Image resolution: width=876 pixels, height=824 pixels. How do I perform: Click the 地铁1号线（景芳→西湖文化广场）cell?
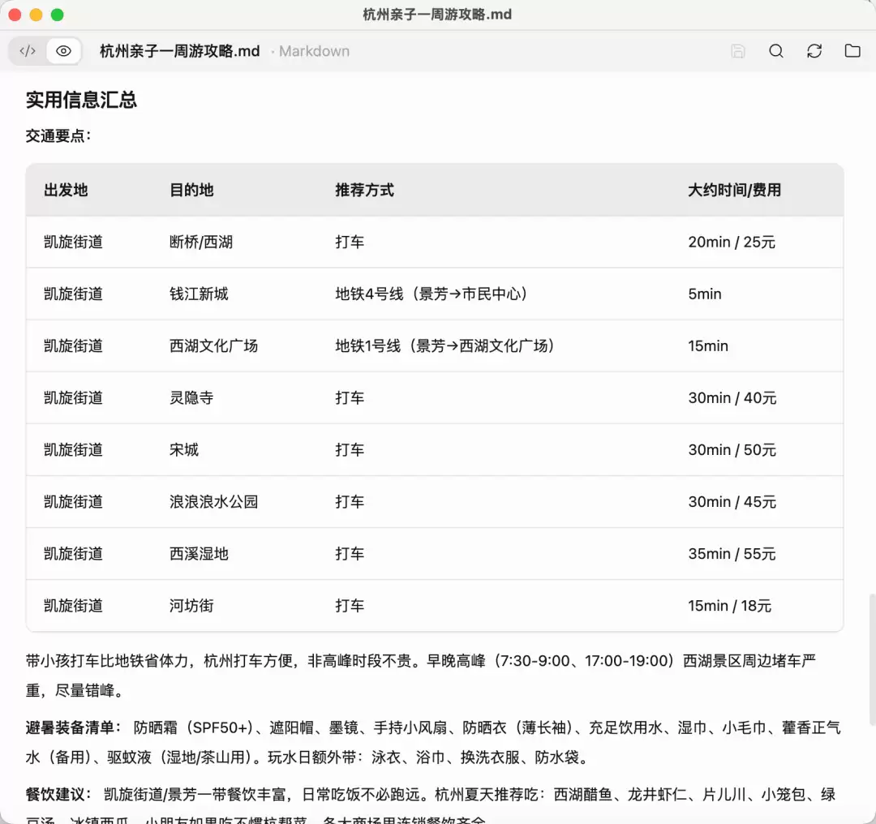point(444,345)
